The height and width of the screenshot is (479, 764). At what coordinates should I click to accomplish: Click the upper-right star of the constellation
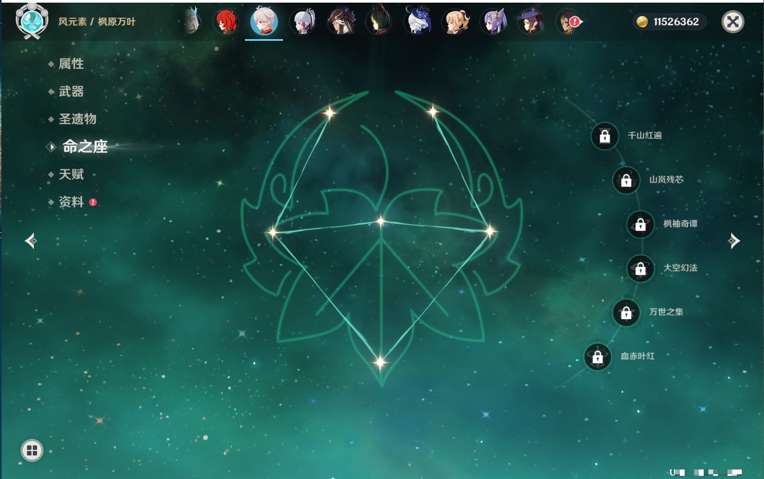(x=433, y=111)
